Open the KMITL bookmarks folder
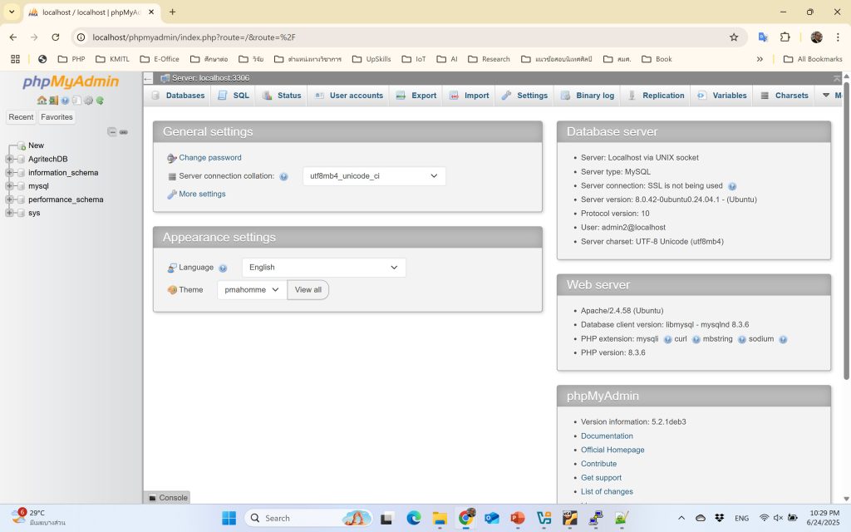This screenshot has width=851, height=532. pyautogui.click(x=112, y=59)
